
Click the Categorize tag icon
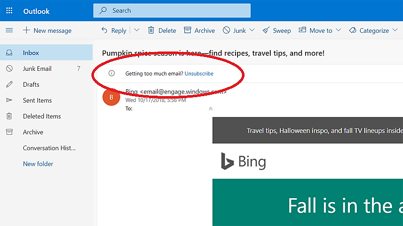click(x=353, y=30)
